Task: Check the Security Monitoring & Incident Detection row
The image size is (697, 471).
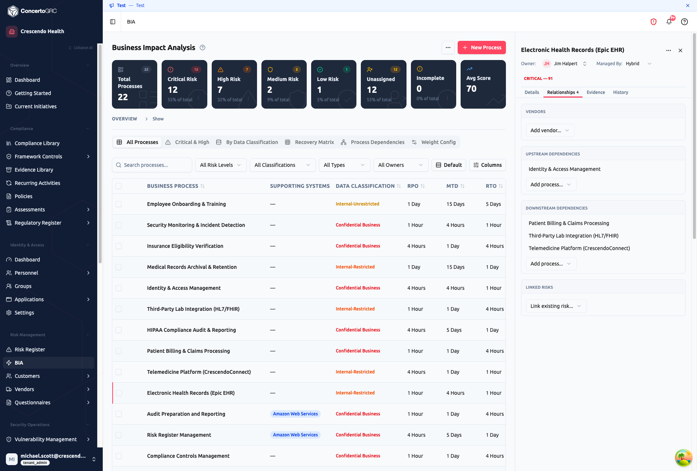Action: 119,225
